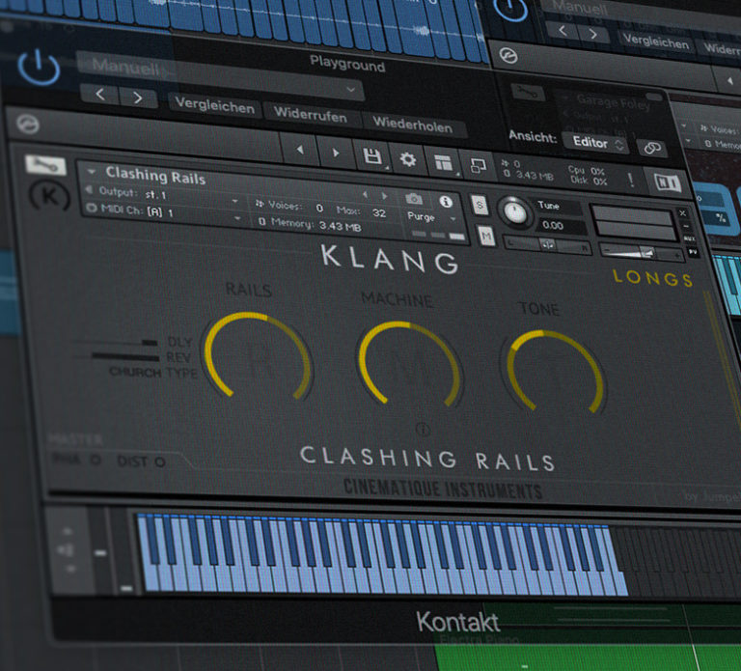
Task: Click the Vergleichen button in background window
Action: pos(655,42)
